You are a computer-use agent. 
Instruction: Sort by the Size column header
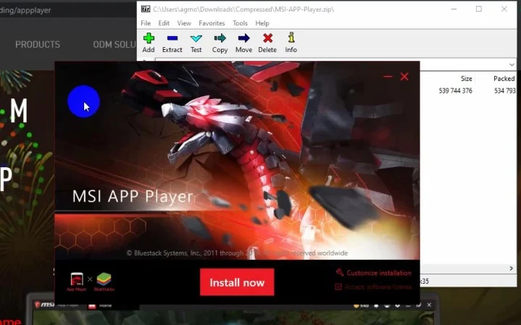pos(466,79)
